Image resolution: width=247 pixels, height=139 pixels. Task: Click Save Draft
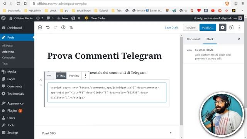click(x=171, y=27)
